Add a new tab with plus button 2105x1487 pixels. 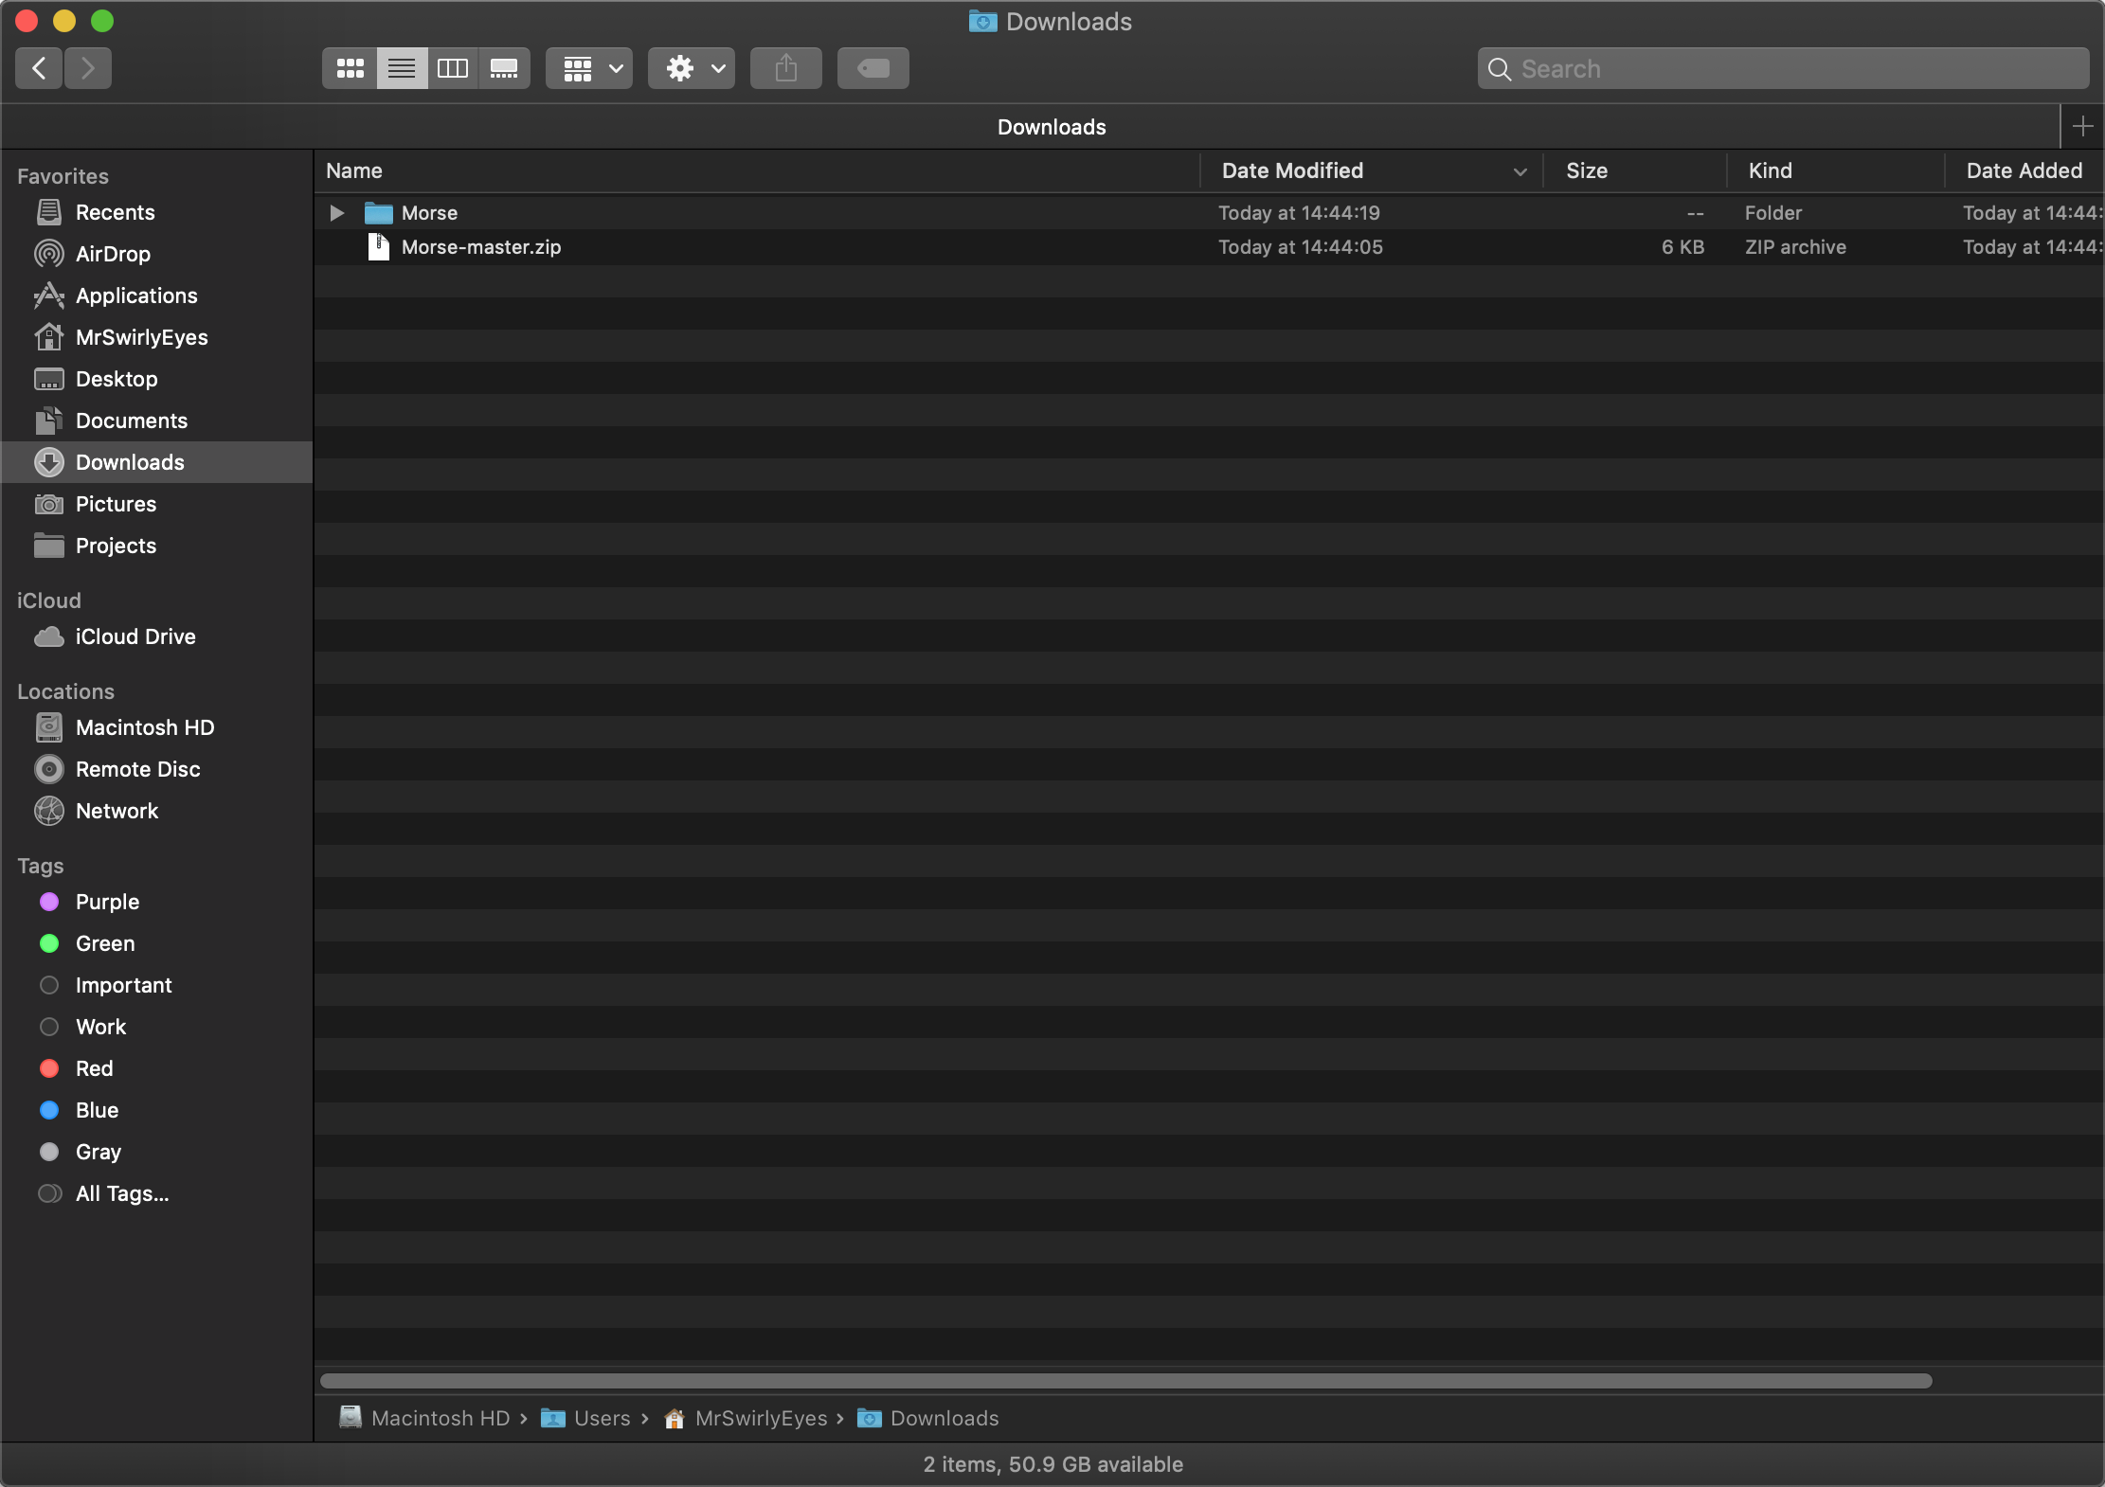click(x=2082, y=126)
